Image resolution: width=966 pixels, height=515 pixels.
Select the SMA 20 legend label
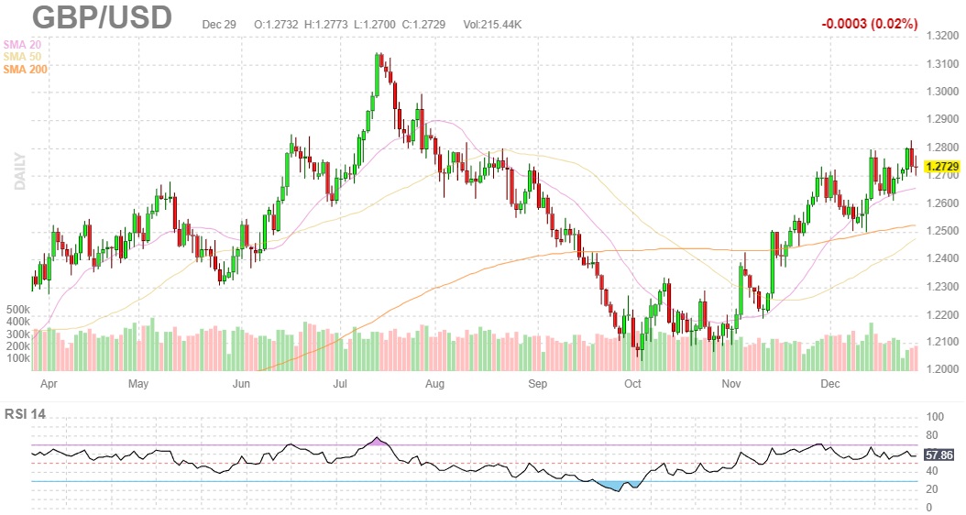pyautogui.click(x=22, y=45)
